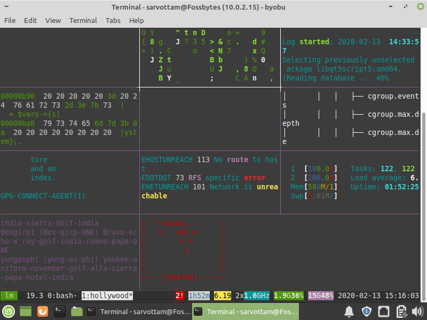Open the Tabs menu
The height and width of the screenshot is (320, 427).
click(113, 21)
